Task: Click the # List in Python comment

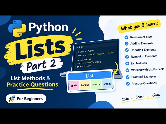Action: click(x=86, y=51)
